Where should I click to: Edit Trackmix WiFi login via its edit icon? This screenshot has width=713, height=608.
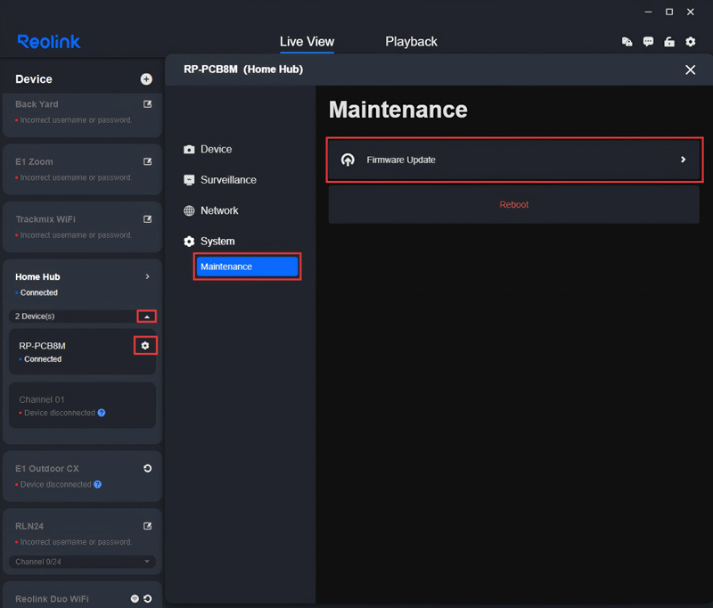[147, 219]
